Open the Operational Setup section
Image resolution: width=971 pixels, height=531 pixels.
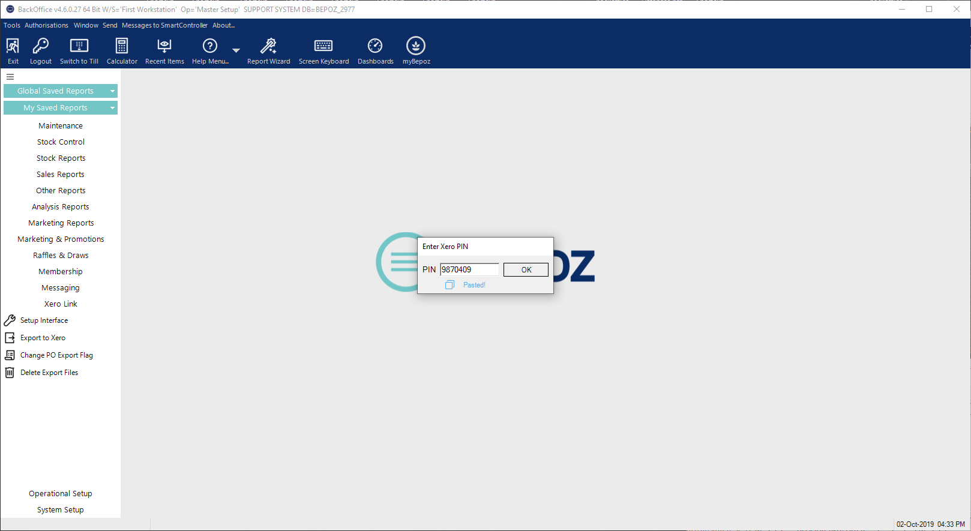[61, 494]
